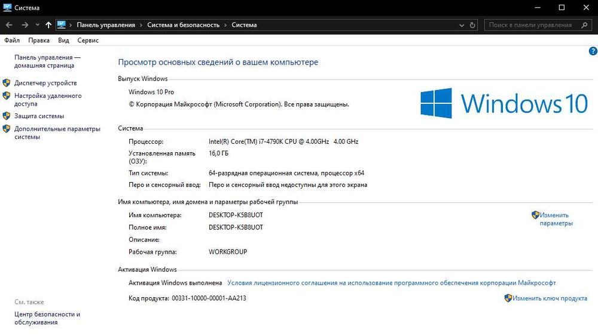The width and height of the screenshot is (598, 336).
Task: Click the refresh button in the address bar
Action: coord(473,25)
